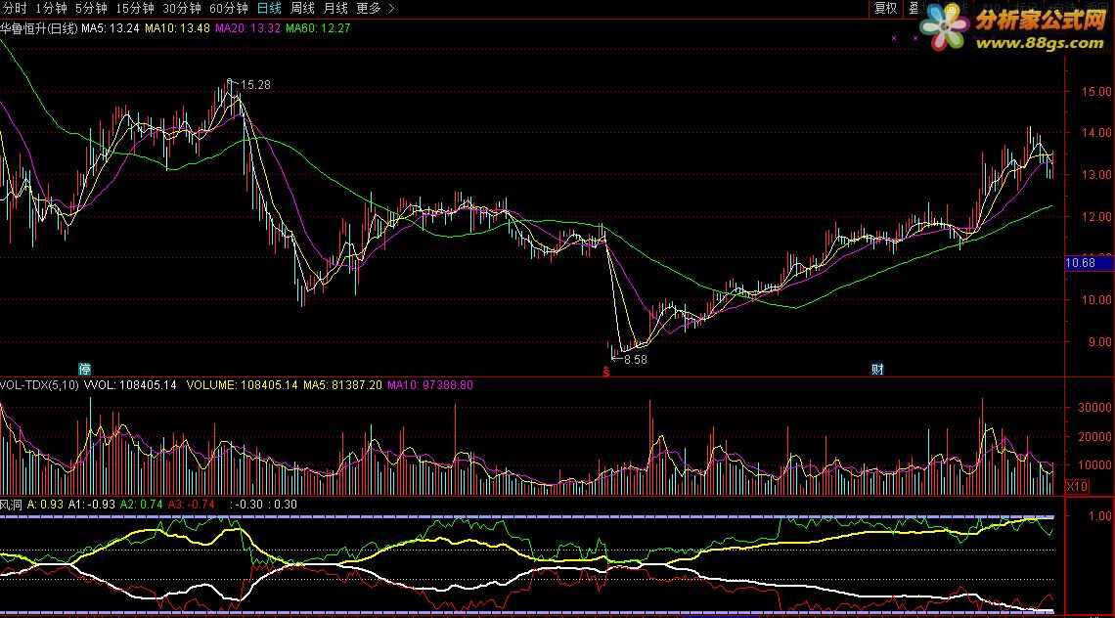1115x618 pixels.
Task: Click the 13.00 price axis label
Action: 1095,174
